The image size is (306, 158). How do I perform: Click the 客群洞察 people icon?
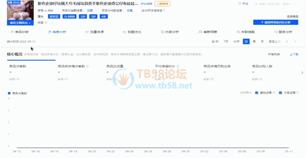[200, 32]
